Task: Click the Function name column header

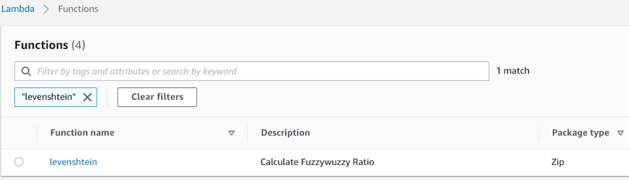Action: 82,133
